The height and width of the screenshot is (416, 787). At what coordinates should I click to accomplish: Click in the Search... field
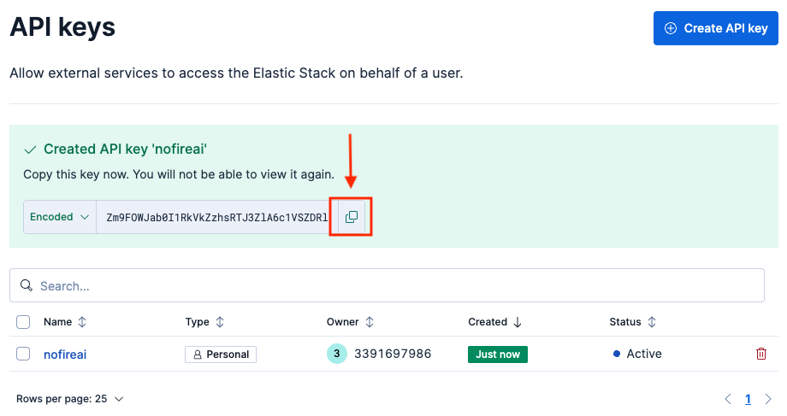[x=387, y=285]
